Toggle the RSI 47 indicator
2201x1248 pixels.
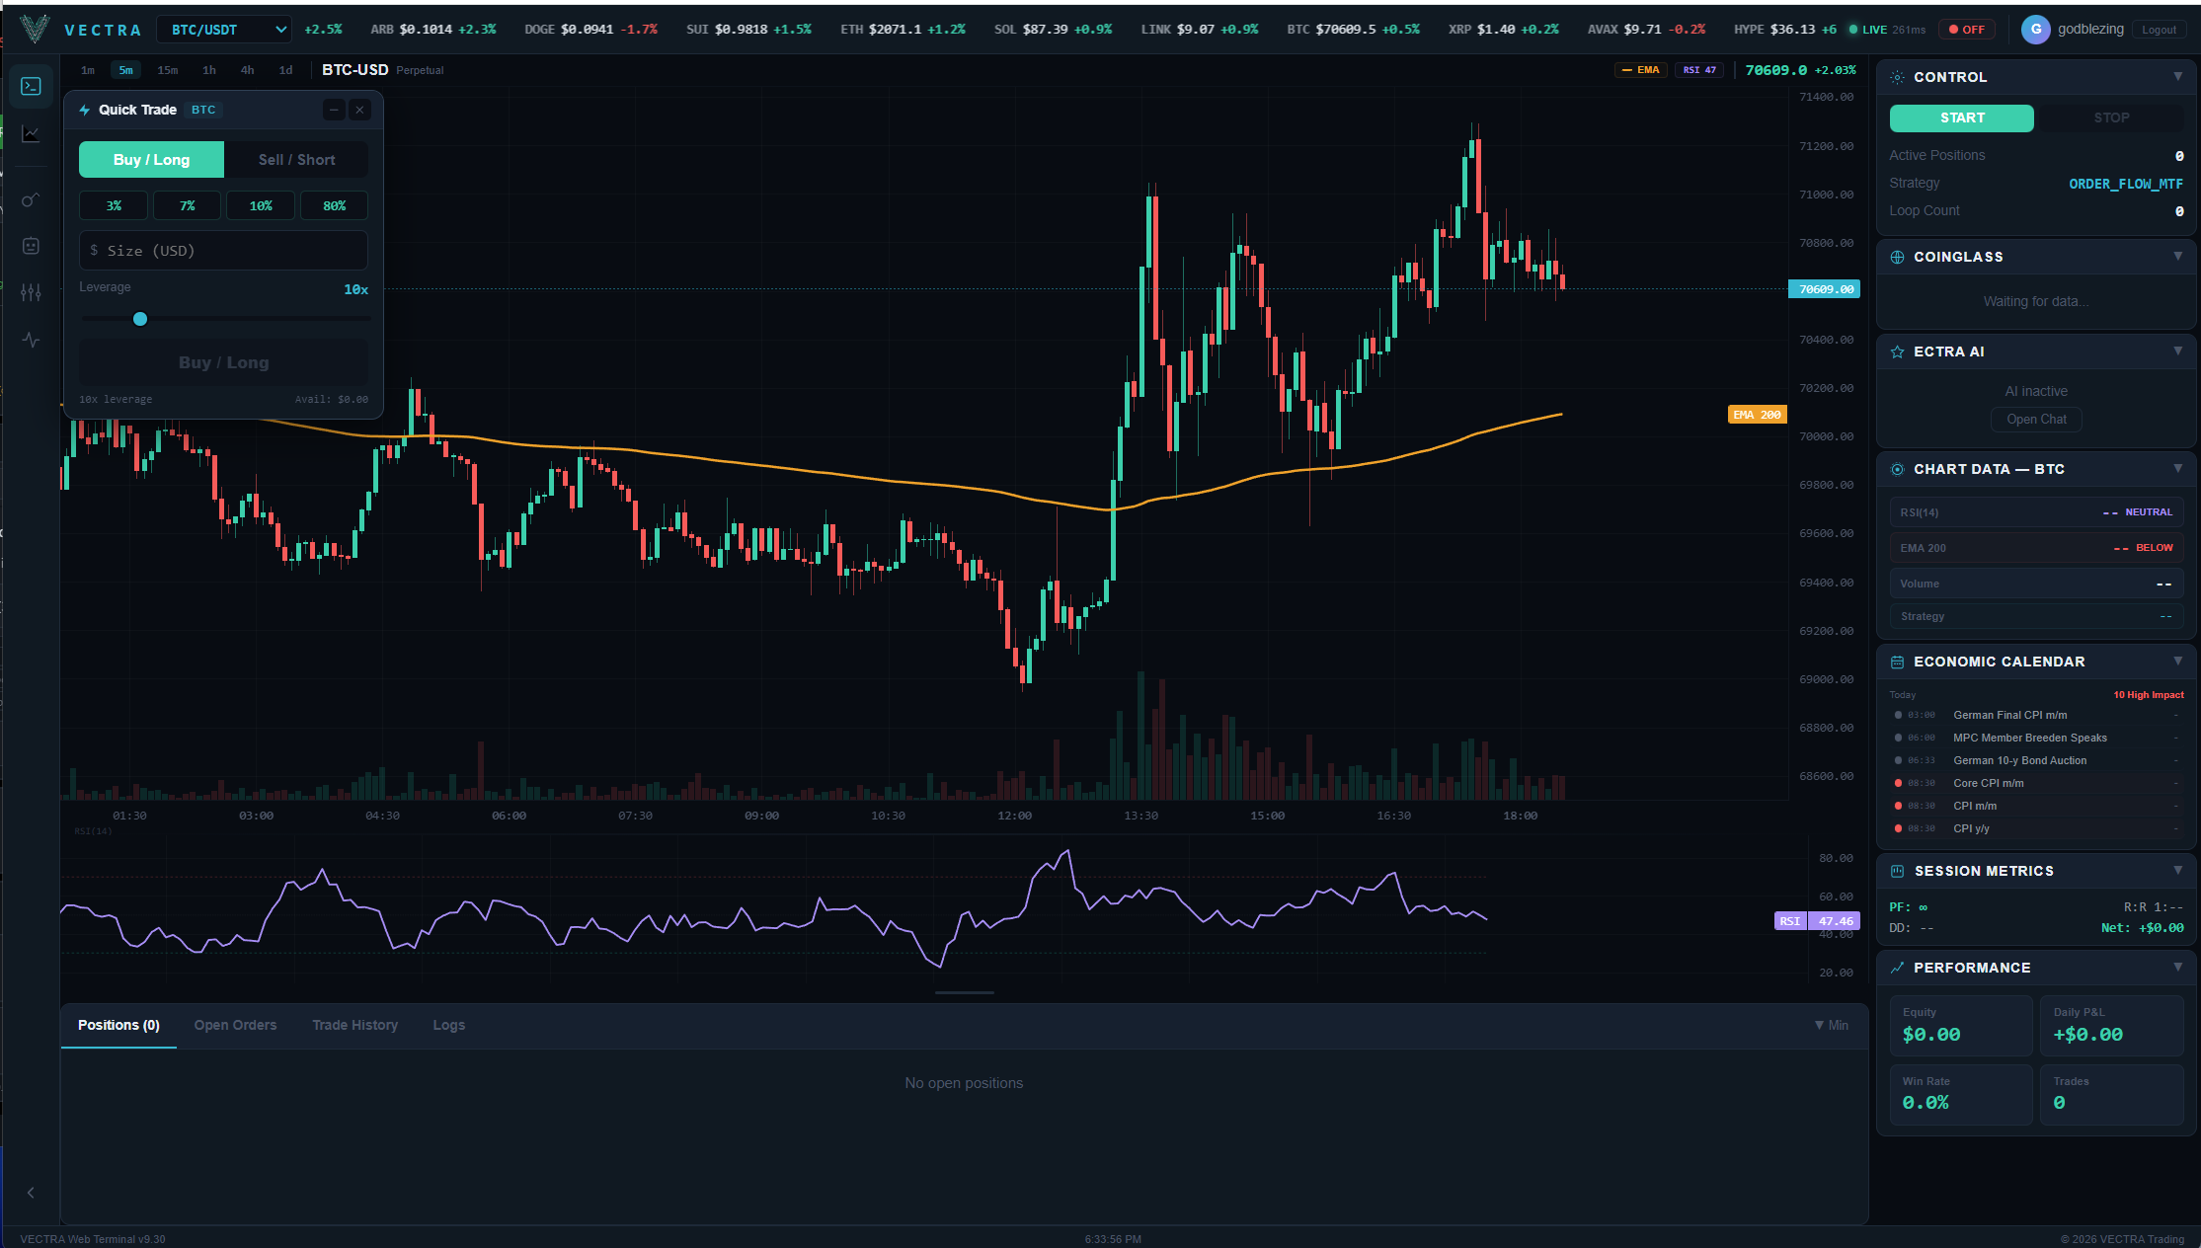[x=1698, y=70]
